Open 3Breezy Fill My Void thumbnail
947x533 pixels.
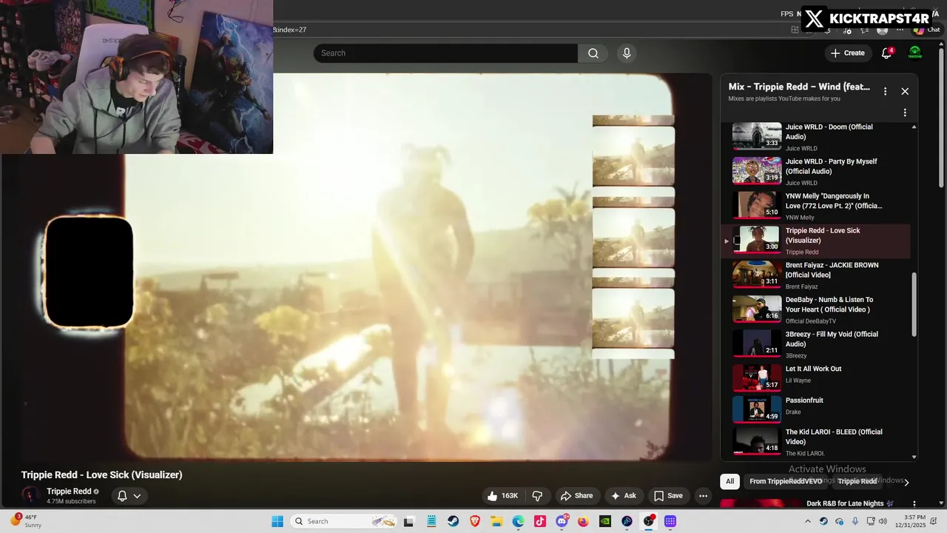coord(757,343)
